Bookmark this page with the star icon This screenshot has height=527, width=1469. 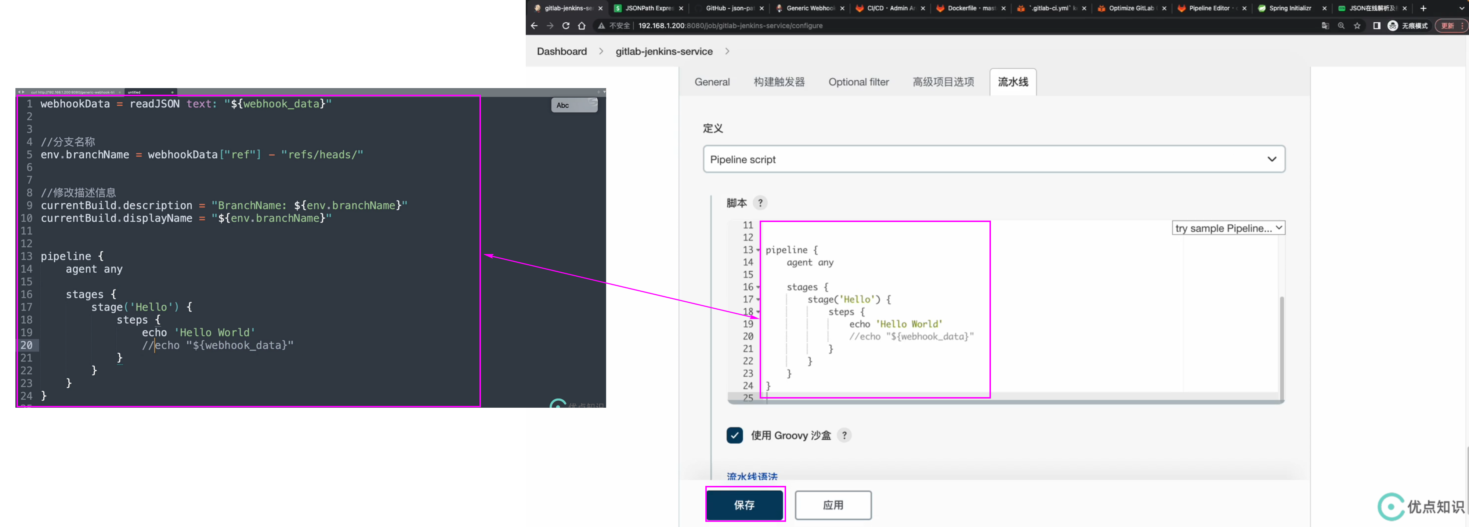pyautogui.click(x=1357, y=26)
